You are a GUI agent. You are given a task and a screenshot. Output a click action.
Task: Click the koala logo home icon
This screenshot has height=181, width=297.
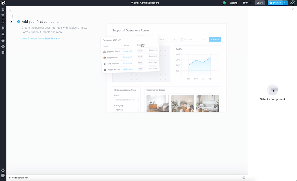pos(3,3)
